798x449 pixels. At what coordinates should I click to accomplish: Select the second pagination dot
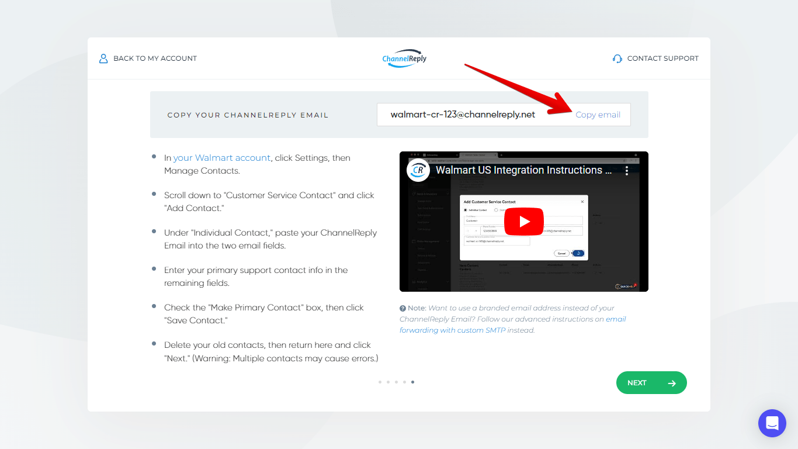point(388,382)
